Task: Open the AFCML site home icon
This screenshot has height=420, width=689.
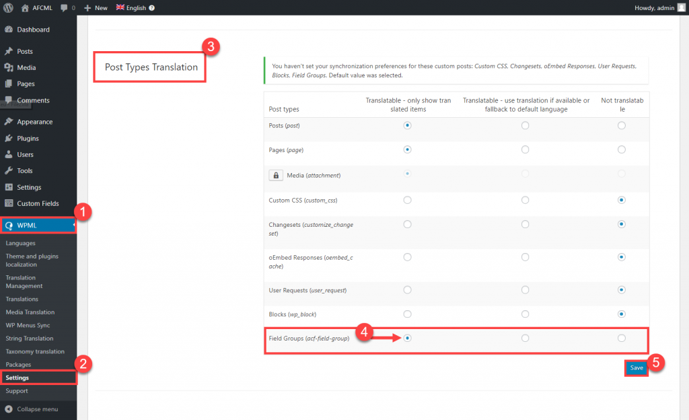Action: 25,8
